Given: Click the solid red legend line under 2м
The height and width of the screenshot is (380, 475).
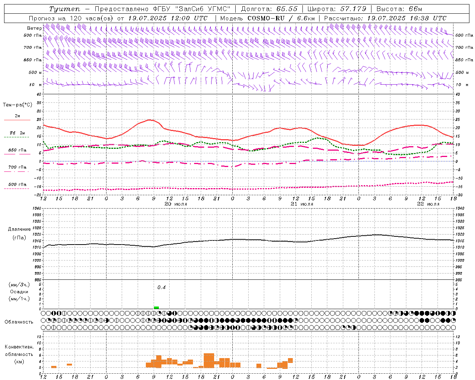Looking at the screenshot, I should coord(17,120).
